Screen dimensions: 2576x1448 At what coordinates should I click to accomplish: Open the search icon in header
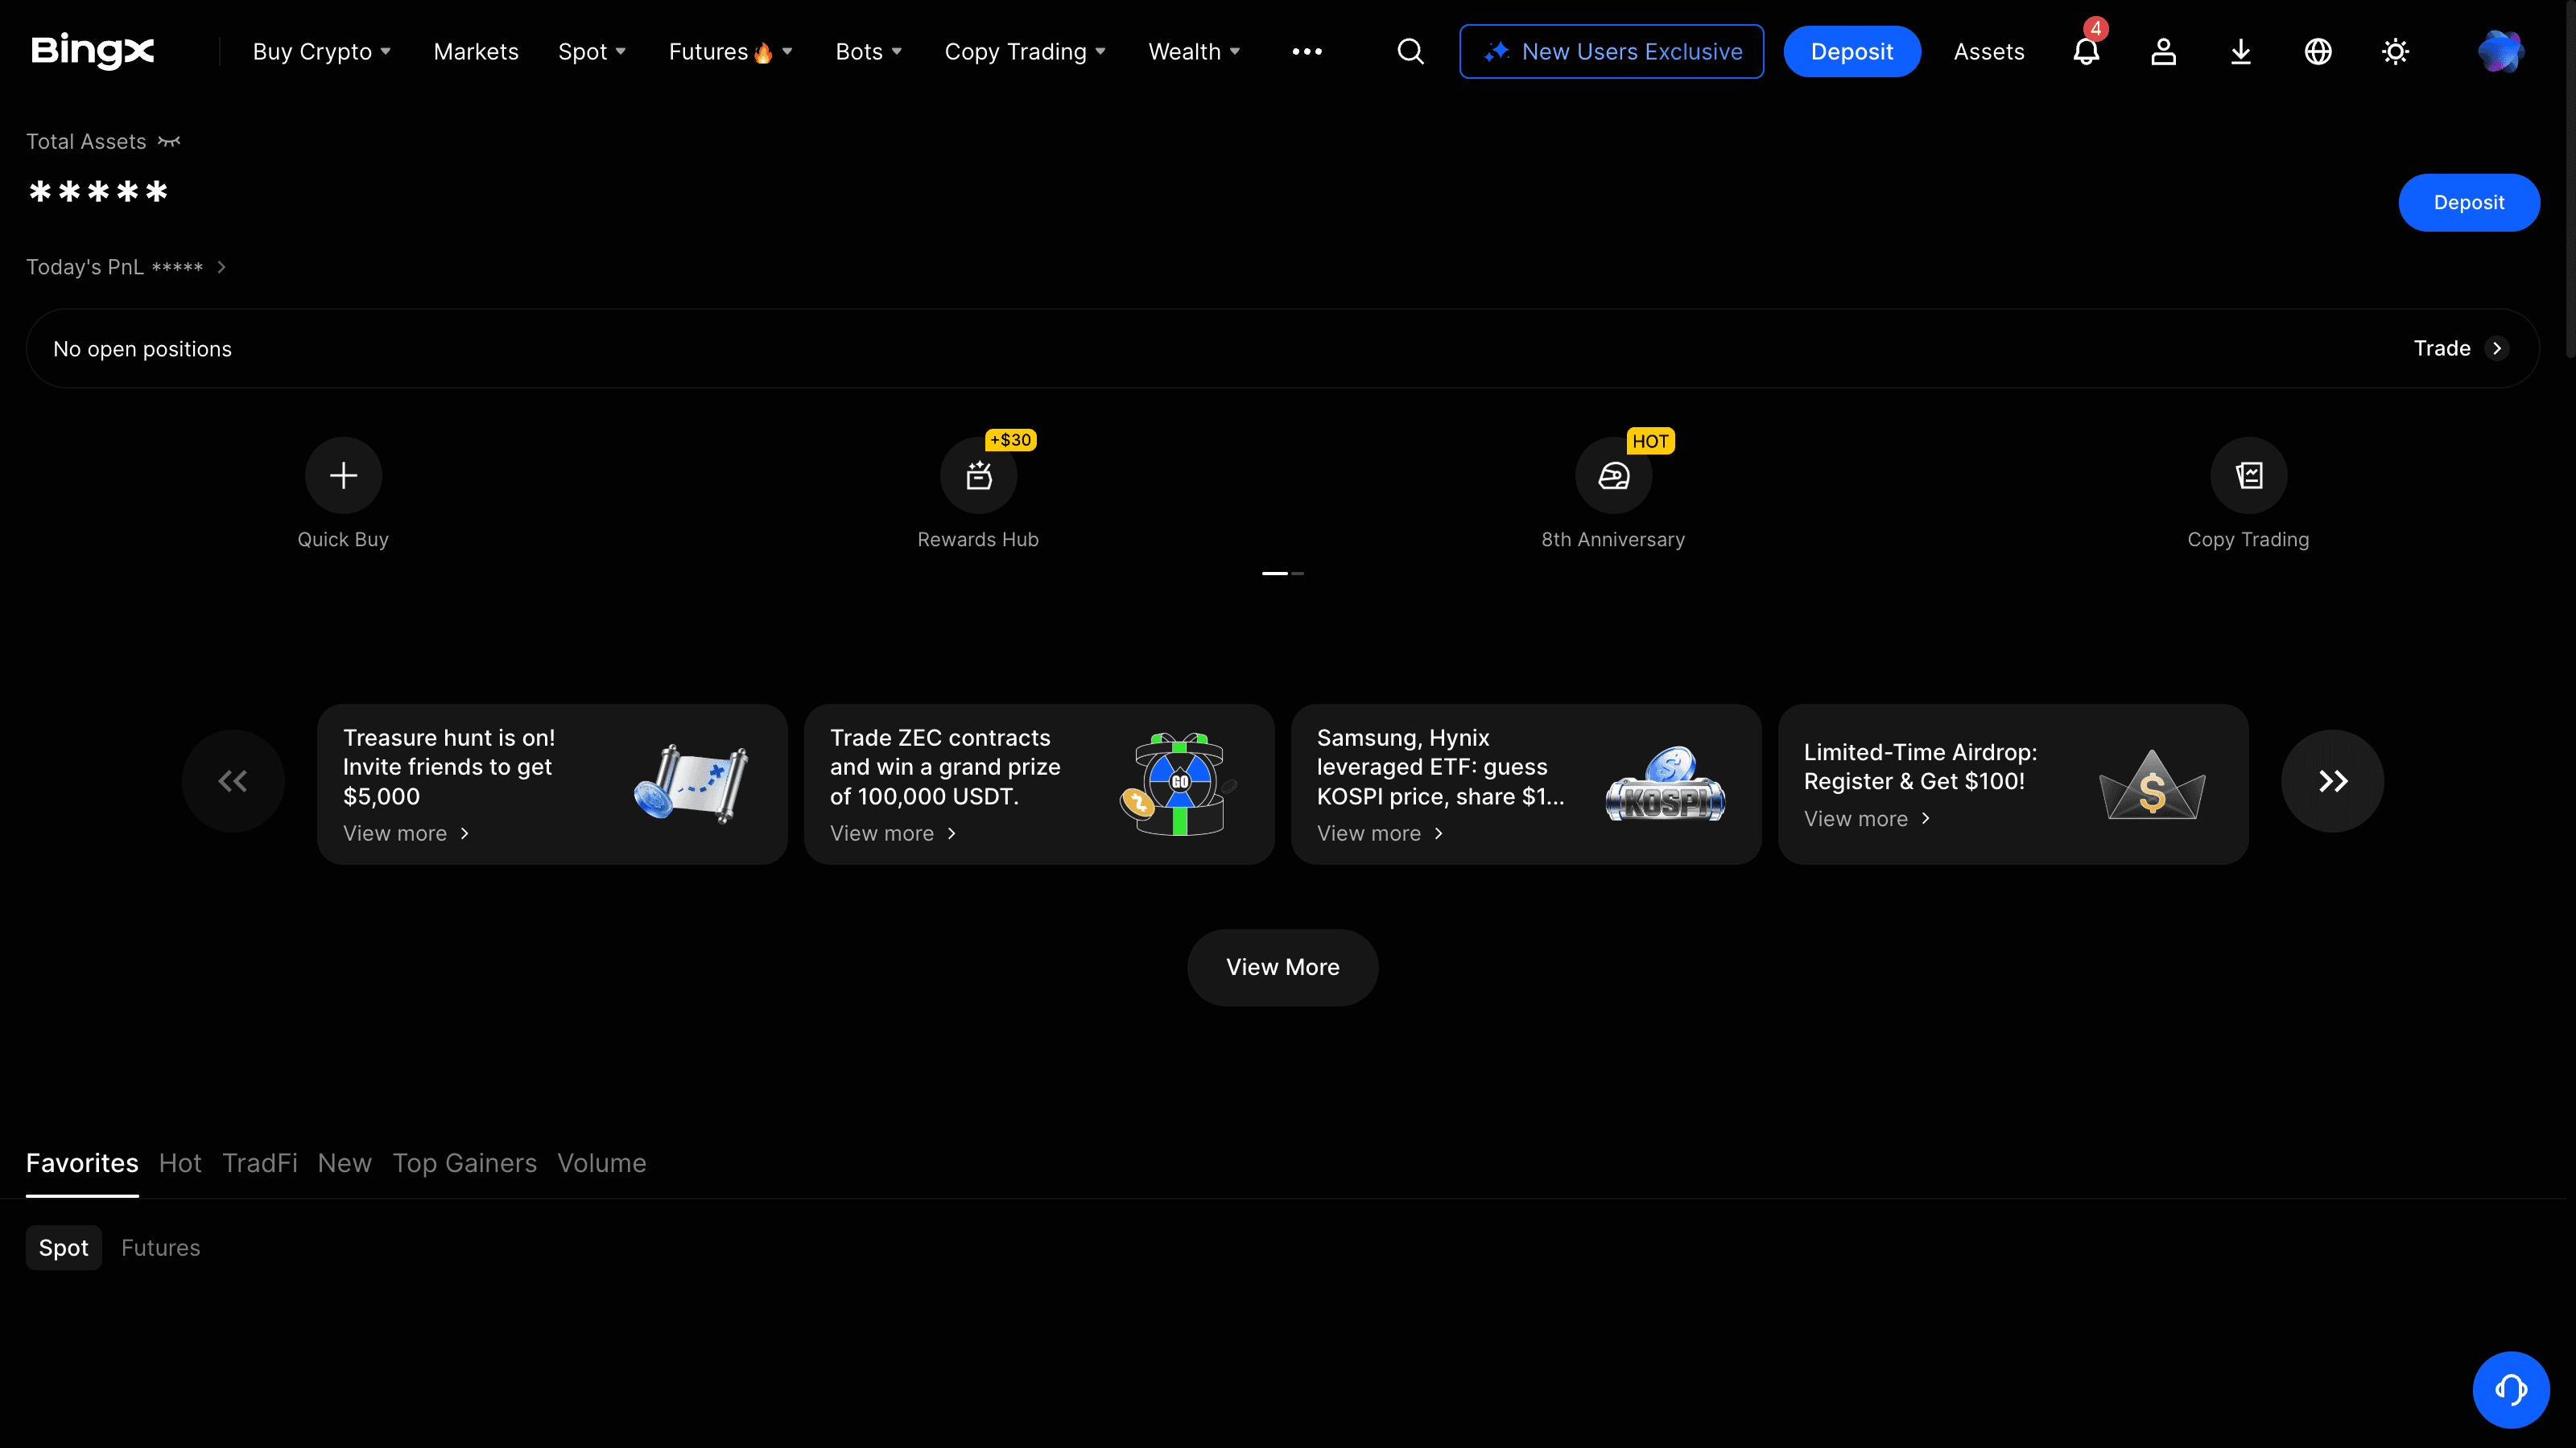pyautogui.click(x=1410, y=51)
